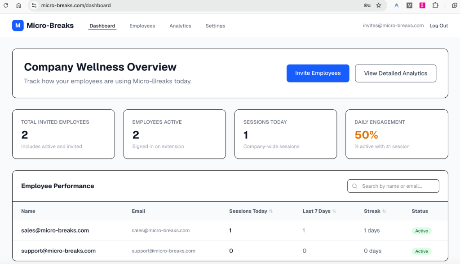Open site information icon in address bar

point(34,5)
